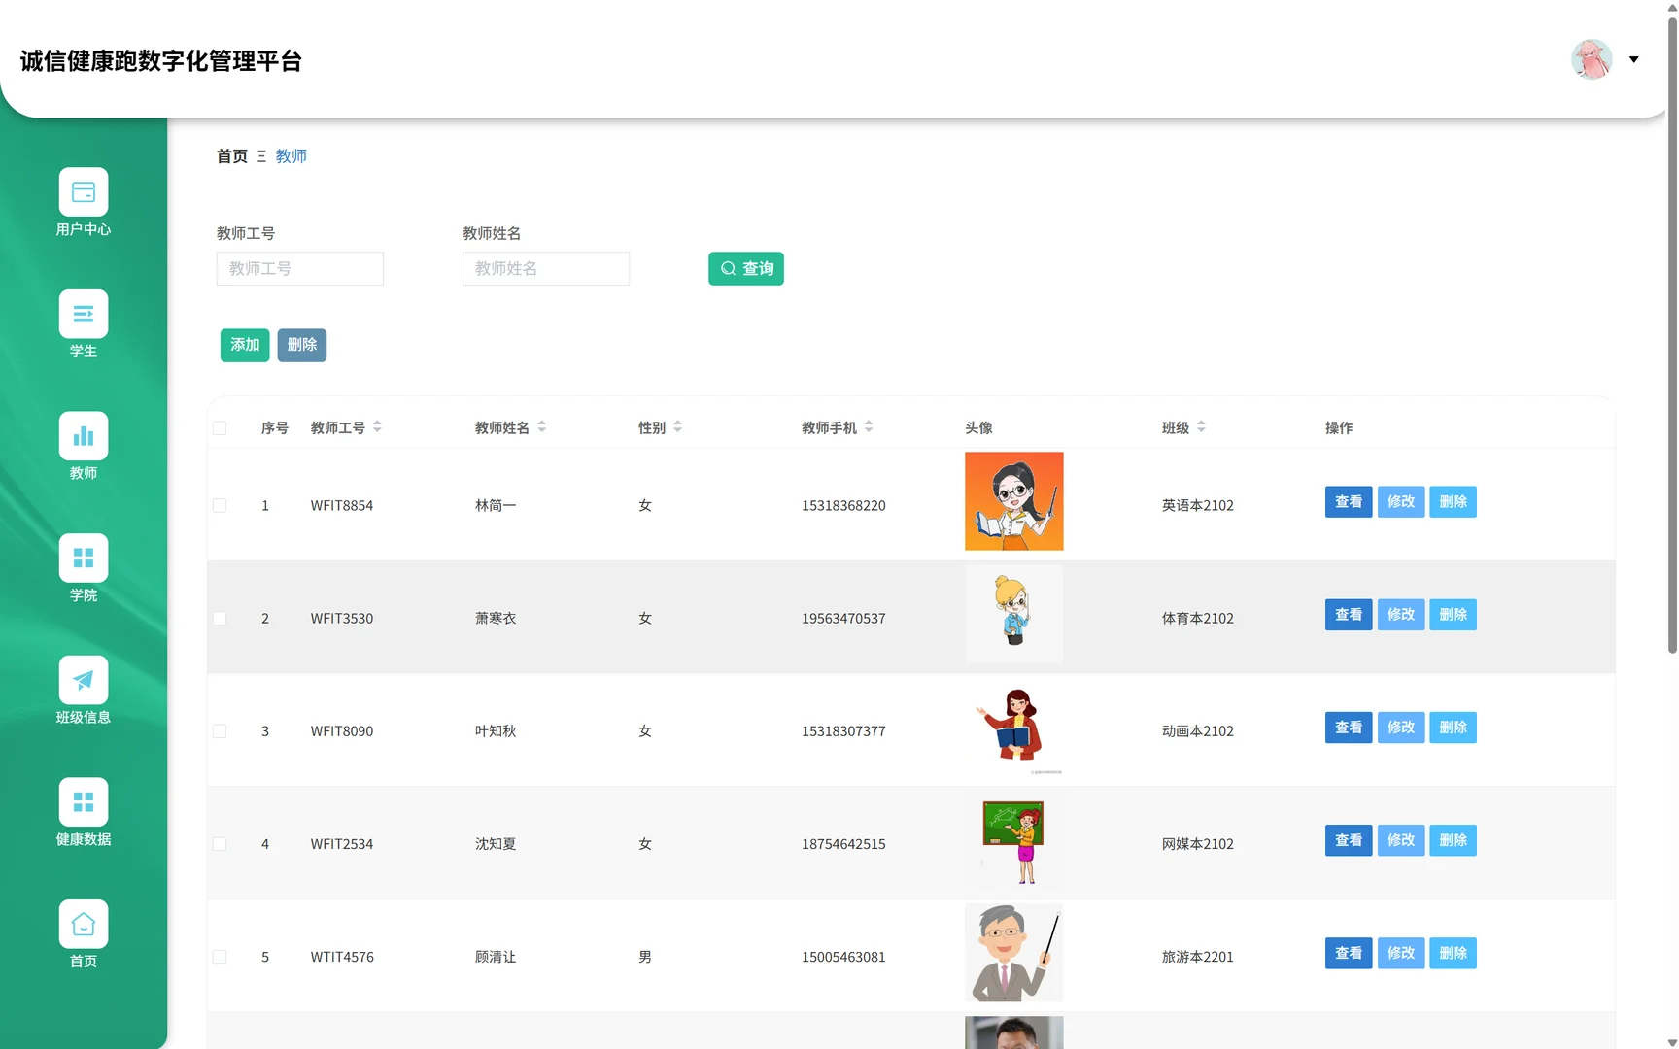
Task: Open the 教师 bar-chart sidebar icon
Action: 84,436
